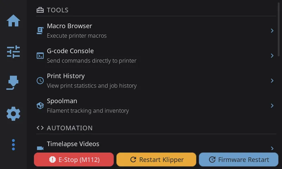This screenshot has width=282, height=169.
Task: Open the Timelapse Videos chevron arrow
Action: point(272,148)
